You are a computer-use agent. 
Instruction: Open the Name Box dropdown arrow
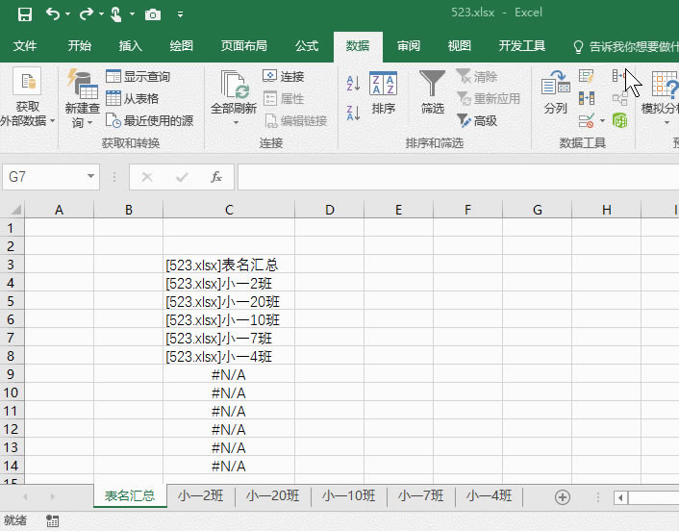pyautogui.click(x=90, y=176)
